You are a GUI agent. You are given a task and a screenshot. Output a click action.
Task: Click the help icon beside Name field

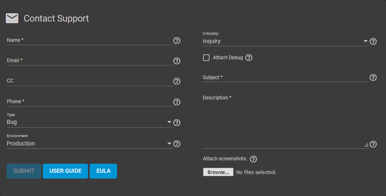pos(177,41)
